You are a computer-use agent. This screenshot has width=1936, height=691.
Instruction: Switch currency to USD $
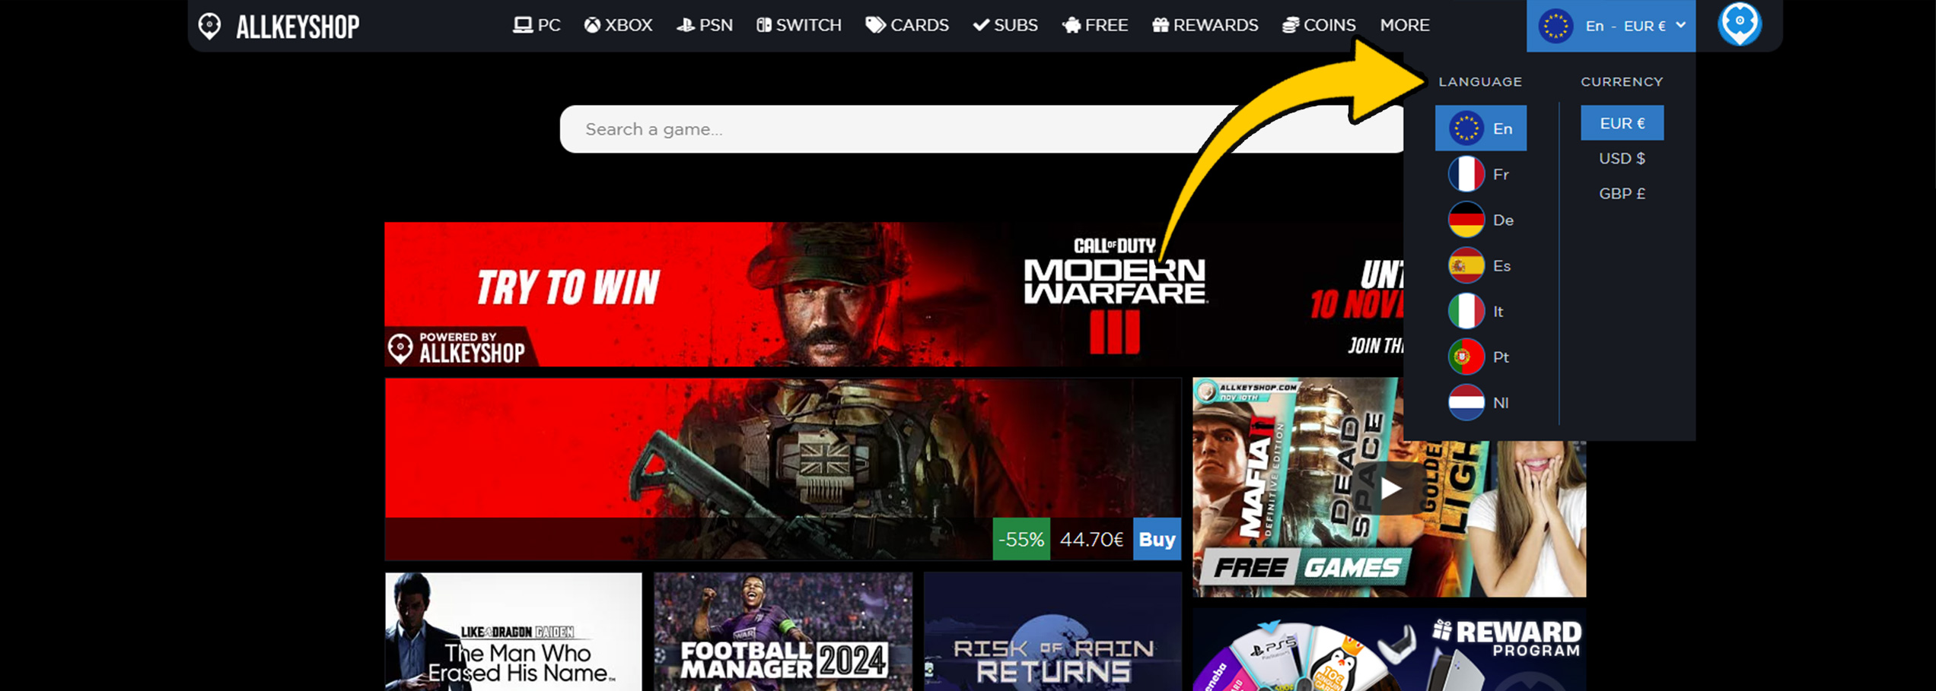(x=1621, y=158)
